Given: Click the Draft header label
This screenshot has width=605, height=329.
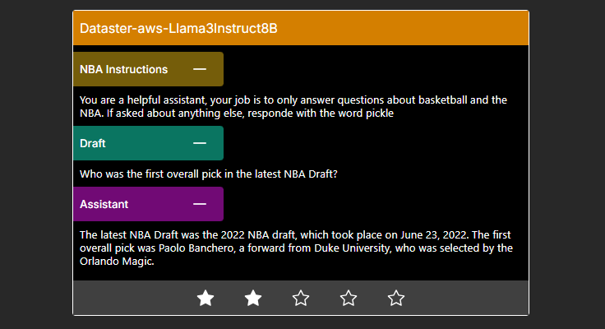Looking at the screenshot, I should point(93,144).
